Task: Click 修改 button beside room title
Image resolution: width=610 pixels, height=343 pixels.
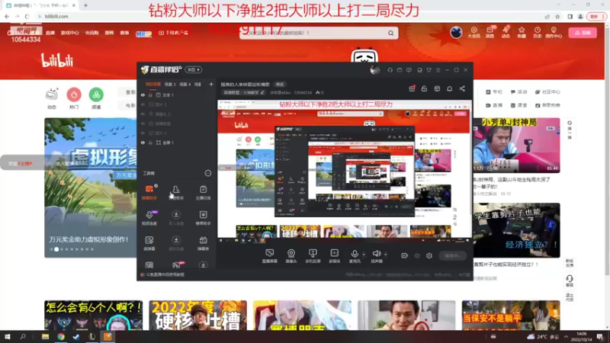Action: 280,85
